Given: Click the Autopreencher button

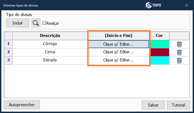Looking at the screenshot, I should pos(22,105).
